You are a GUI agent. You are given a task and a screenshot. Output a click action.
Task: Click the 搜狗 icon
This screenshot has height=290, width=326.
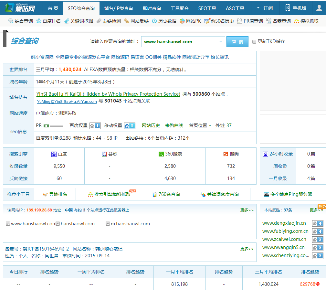point(226,154)
